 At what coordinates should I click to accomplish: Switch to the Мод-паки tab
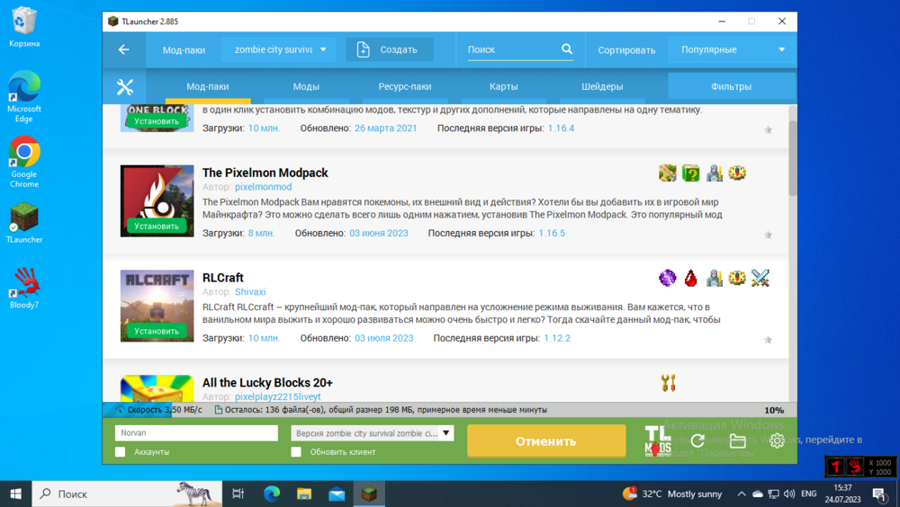(x=208, y=86)
